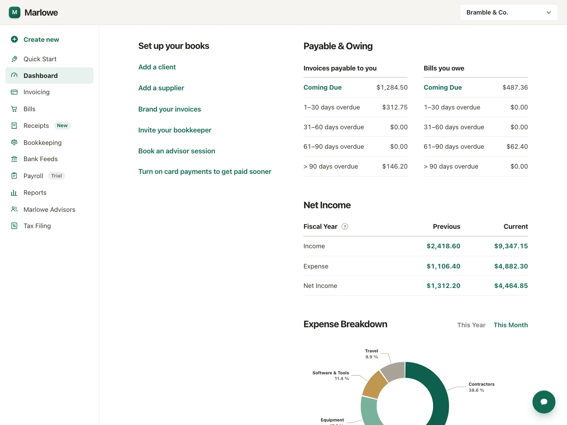The width and height of the screenshot is (567, 425).
Task: Click the Create new button label
Action: coord(41,40)
